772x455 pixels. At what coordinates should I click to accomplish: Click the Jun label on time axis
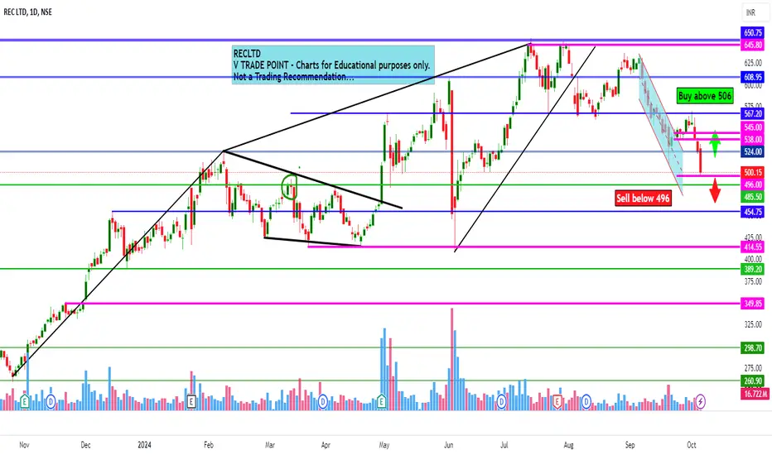coord(448,445)
